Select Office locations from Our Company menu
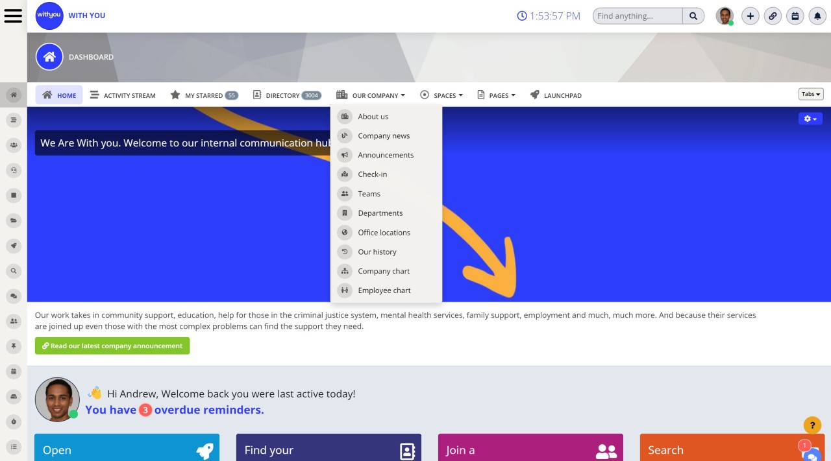The width and height of the screenshot is (831, 461). pyautogui.click(x=384, y=232)
